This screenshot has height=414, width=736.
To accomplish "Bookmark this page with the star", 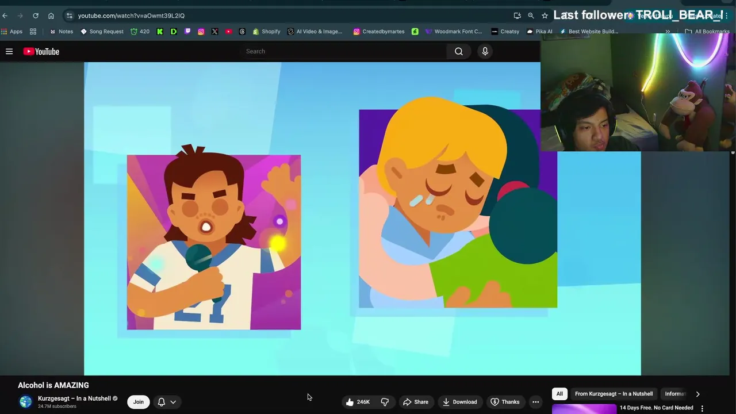I will pyautogui.click(x=545, y=16).
